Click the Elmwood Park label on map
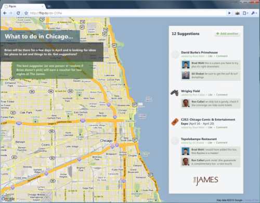260x203 pixels. (10, 84)
